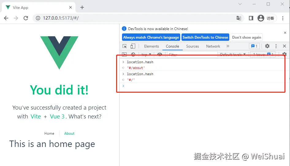Click the '#/about' console output
Viewport: 290px width, 166px height.
[x=136, y=68]
